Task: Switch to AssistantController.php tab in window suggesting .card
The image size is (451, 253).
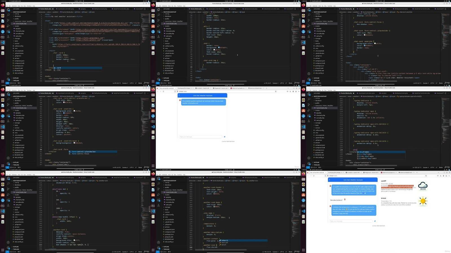Action: tap(66, 9)
